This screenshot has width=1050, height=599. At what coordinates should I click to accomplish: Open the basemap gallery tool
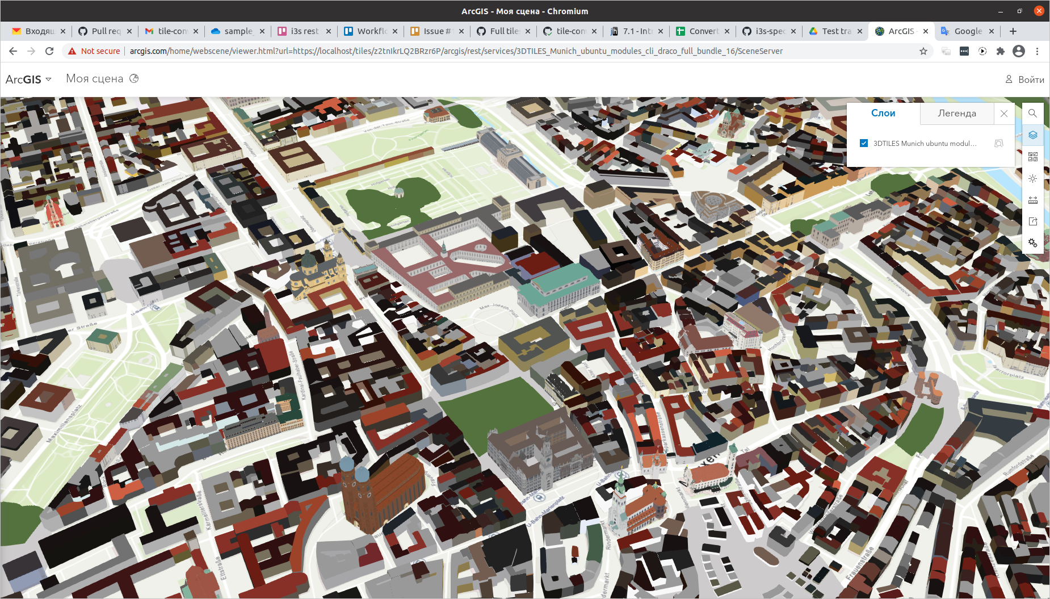(1033, 157)
